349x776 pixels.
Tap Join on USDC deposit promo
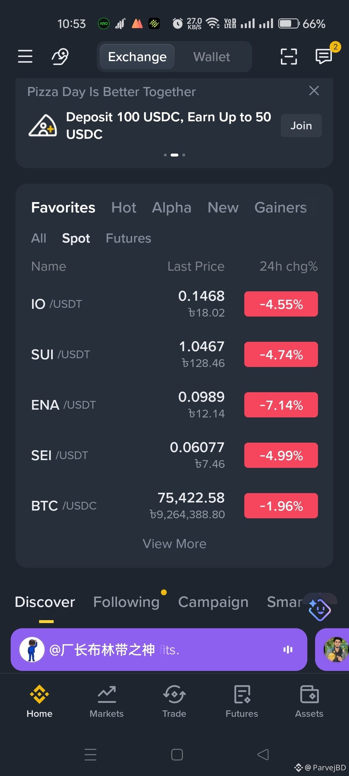coord(301,125)
